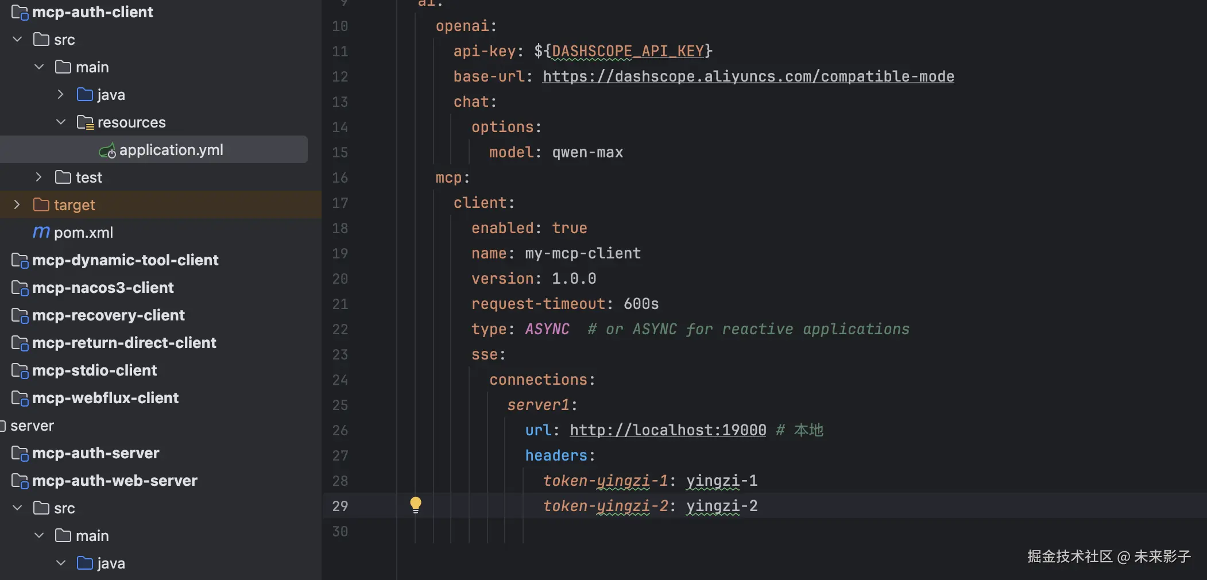Click the src folder icon under mcp-auth-client

pyautogui.click(x=41, y=40)
